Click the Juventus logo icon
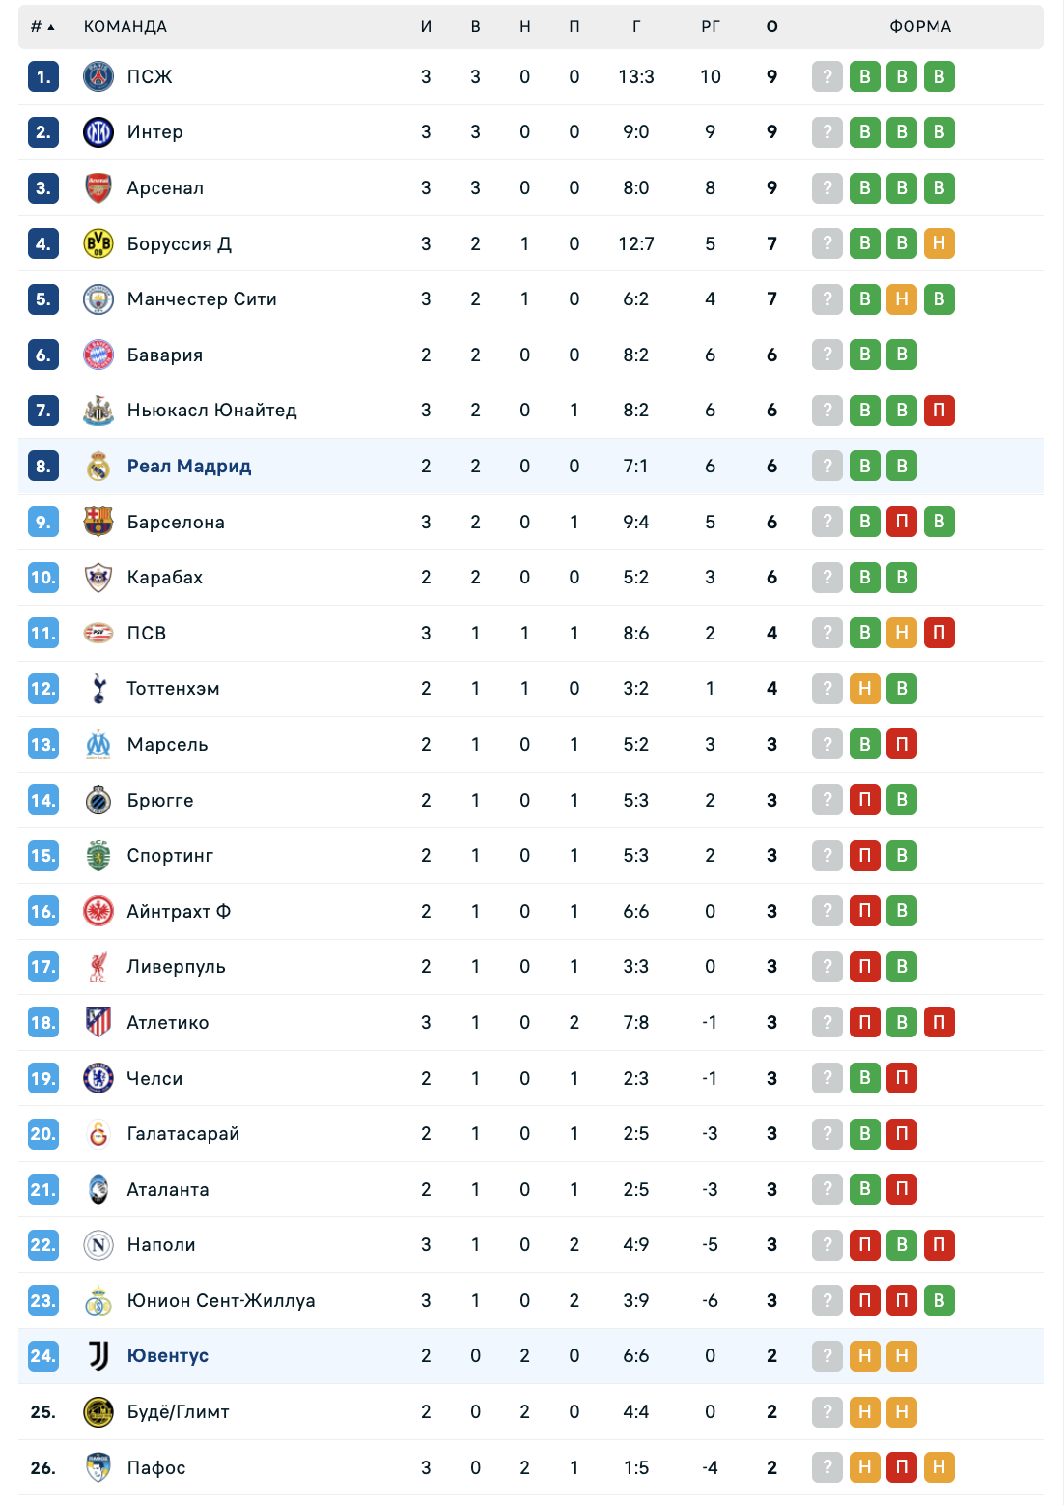This screenshot has height=1505, width=1064. tap(98, 1356)
